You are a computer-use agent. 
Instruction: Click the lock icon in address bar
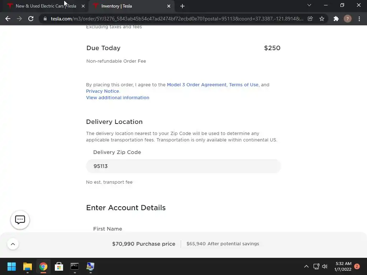coord(45,19)
